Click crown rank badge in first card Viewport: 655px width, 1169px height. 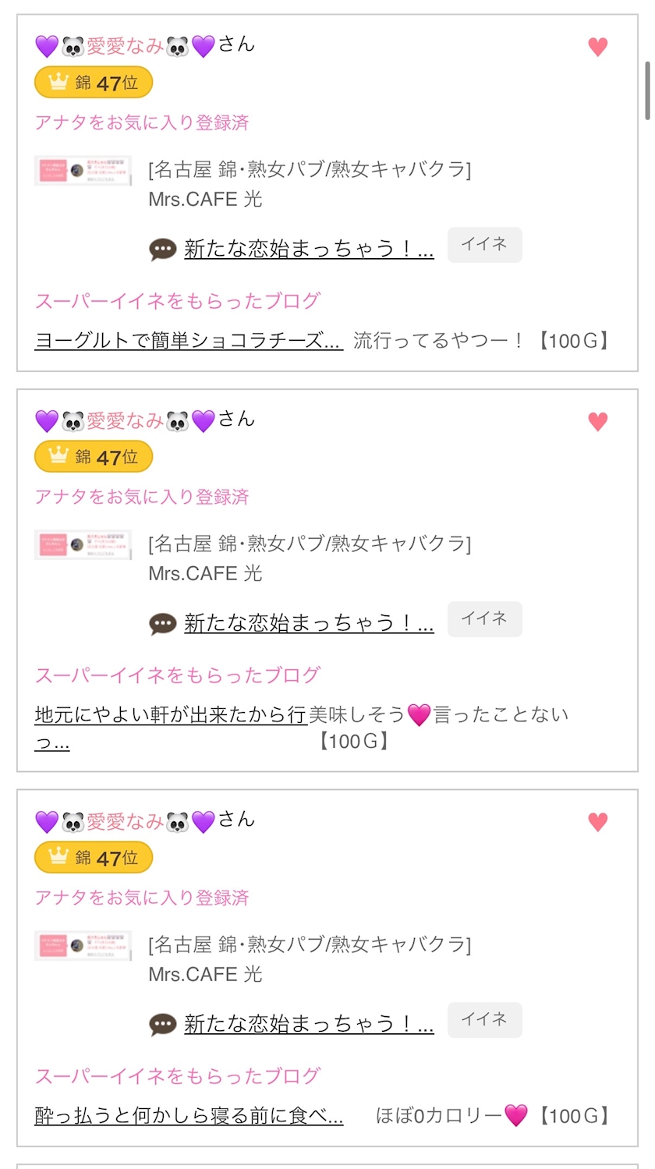click(x=94, y=83)
